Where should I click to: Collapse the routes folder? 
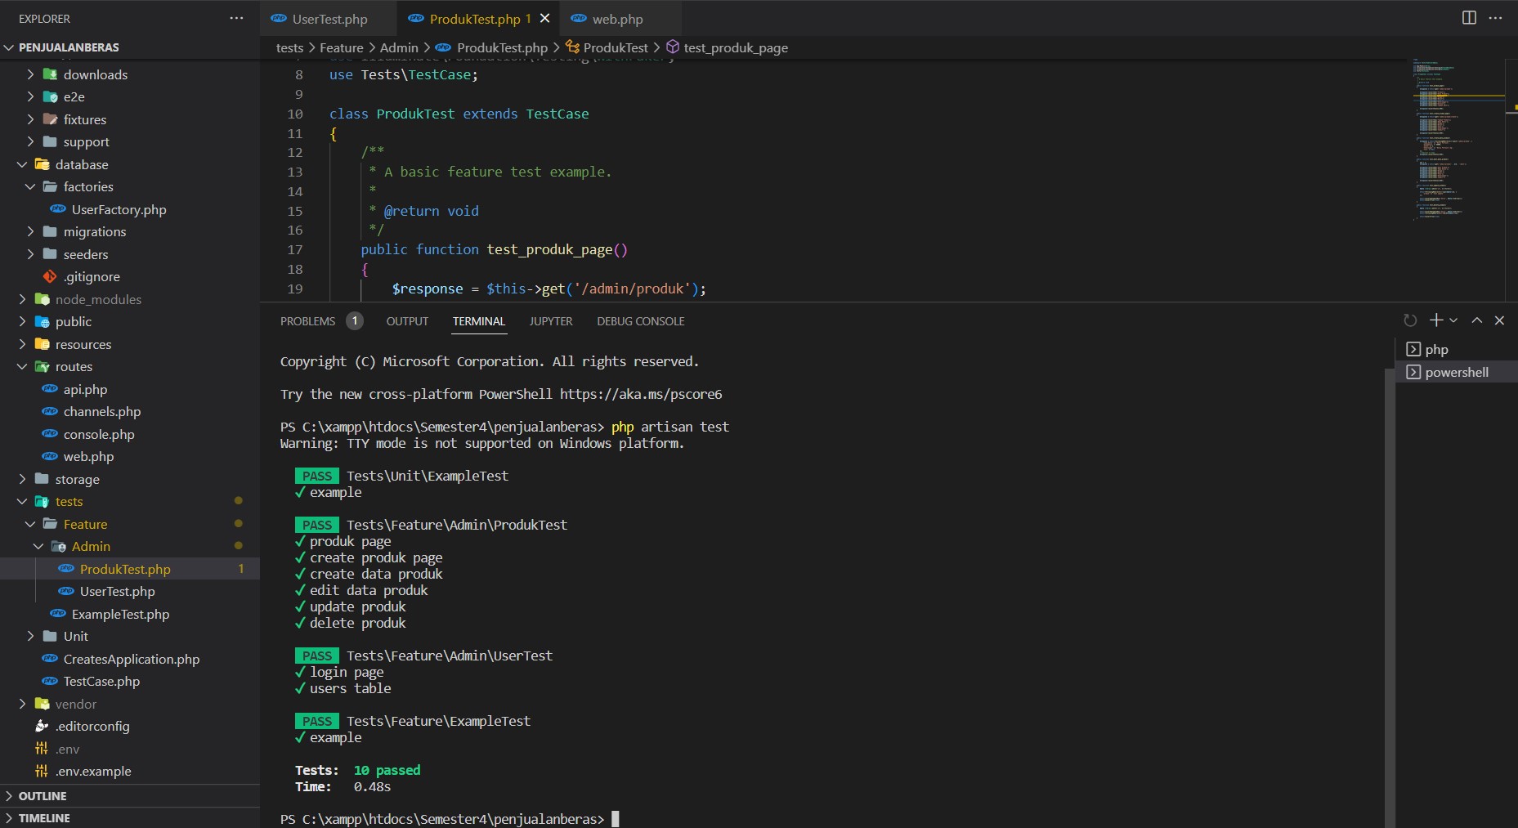(x=22, y=366)
